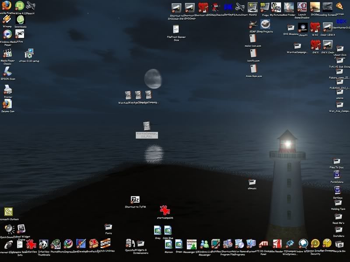Open Microsoft Outlook from the desktop
This screenshot has height=262, width=350.
(x=8, y=212)
